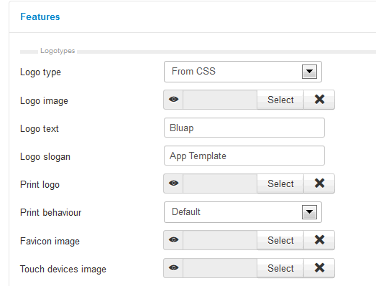
Task: Click the Logo image label
Action: point(44,100)
